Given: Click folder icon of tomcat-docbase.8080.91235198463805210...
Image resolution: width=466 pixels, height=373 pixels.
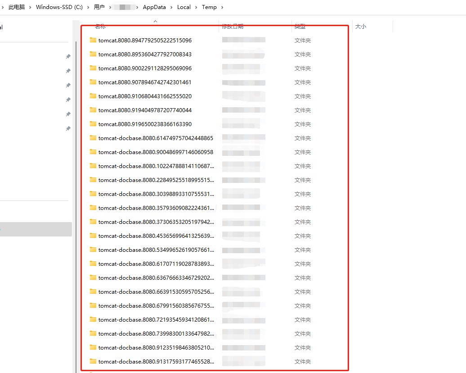Looking at the screenshot, I should (x=93, y=347).
